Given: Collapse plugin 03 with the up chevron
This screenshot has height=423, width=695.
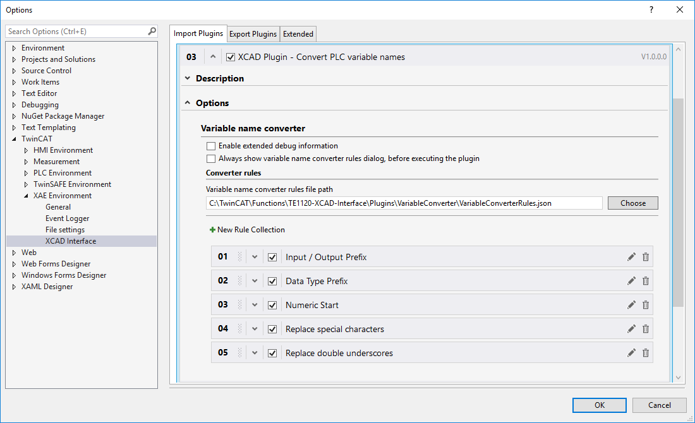Looking at the screenshot, I should coord(213,57).
